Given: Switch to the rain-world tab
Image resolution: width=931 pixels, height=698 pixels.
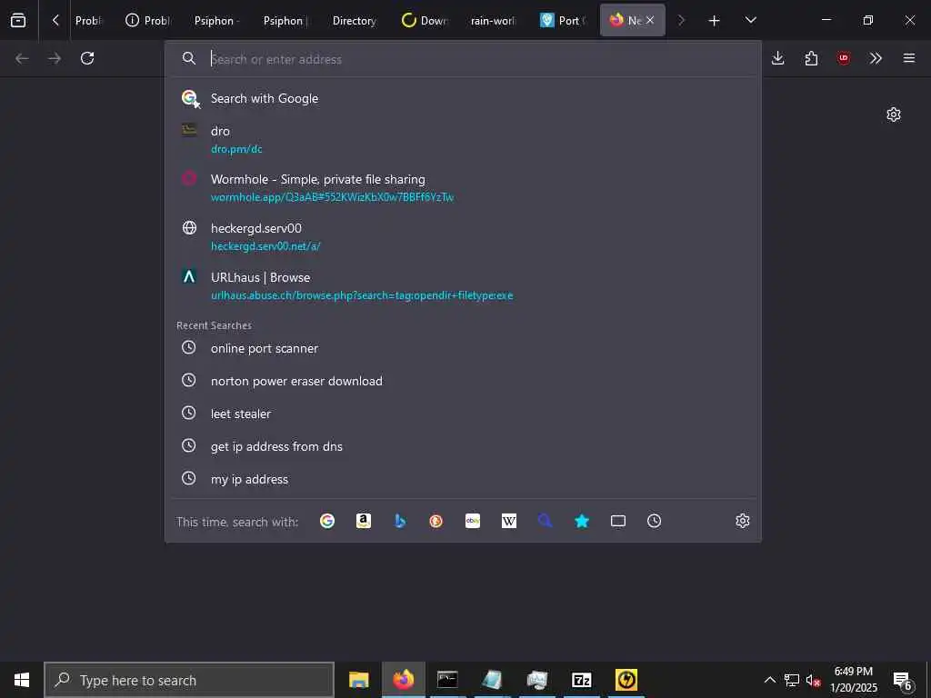Looking at the screenshot, I should (x=494, y=21).
